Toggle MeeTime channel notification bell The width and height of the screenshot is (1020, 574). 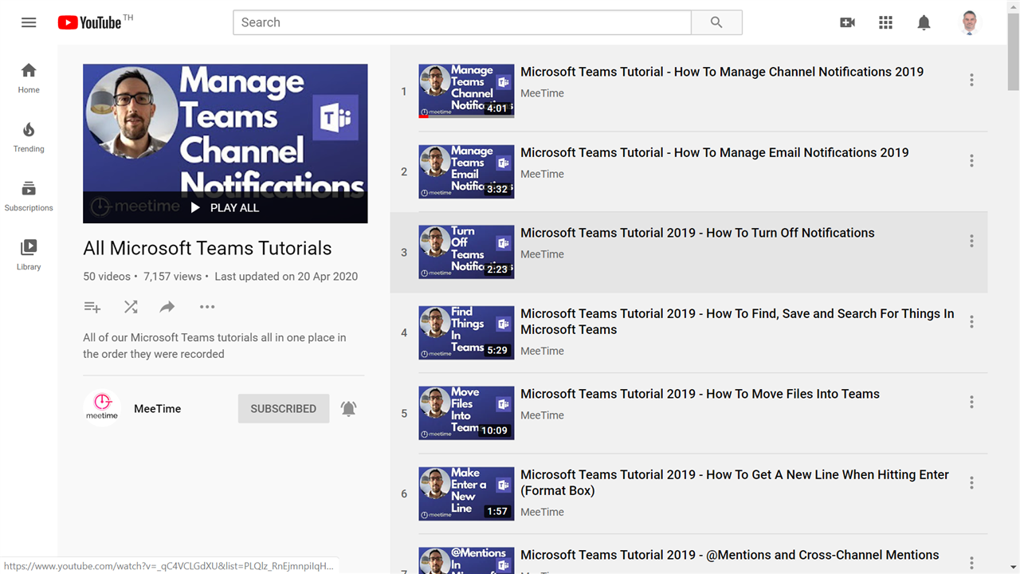[349, 408]
